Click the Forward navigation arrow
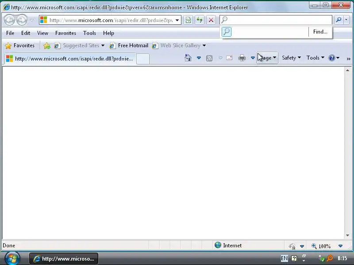Screen dimensions: 354x265 click(22, 20)
